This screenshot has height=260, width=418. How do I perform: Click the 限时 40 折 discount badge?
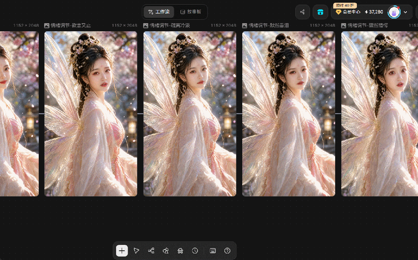pyautogui.click(x=345, y=5)
